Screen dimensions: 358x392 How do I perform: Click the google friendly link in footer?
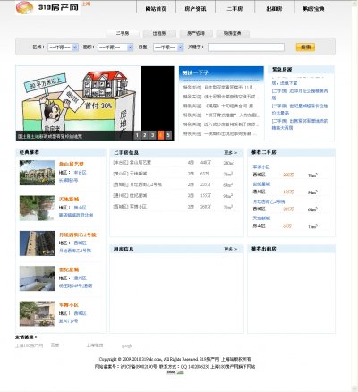tap(127, 345)
